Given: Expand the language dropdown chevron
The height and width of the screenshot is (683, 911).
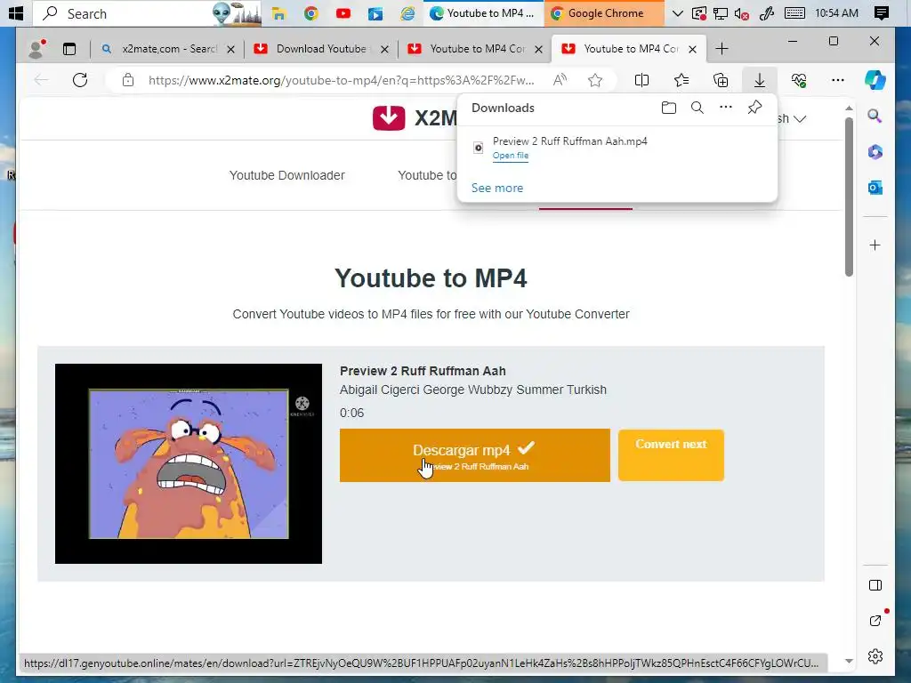Looking at the screenshot, I should point(800,119).
